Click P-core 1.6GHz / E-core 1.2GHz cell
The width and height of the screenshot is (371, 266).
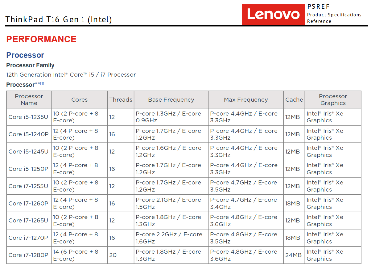point(171,152)
